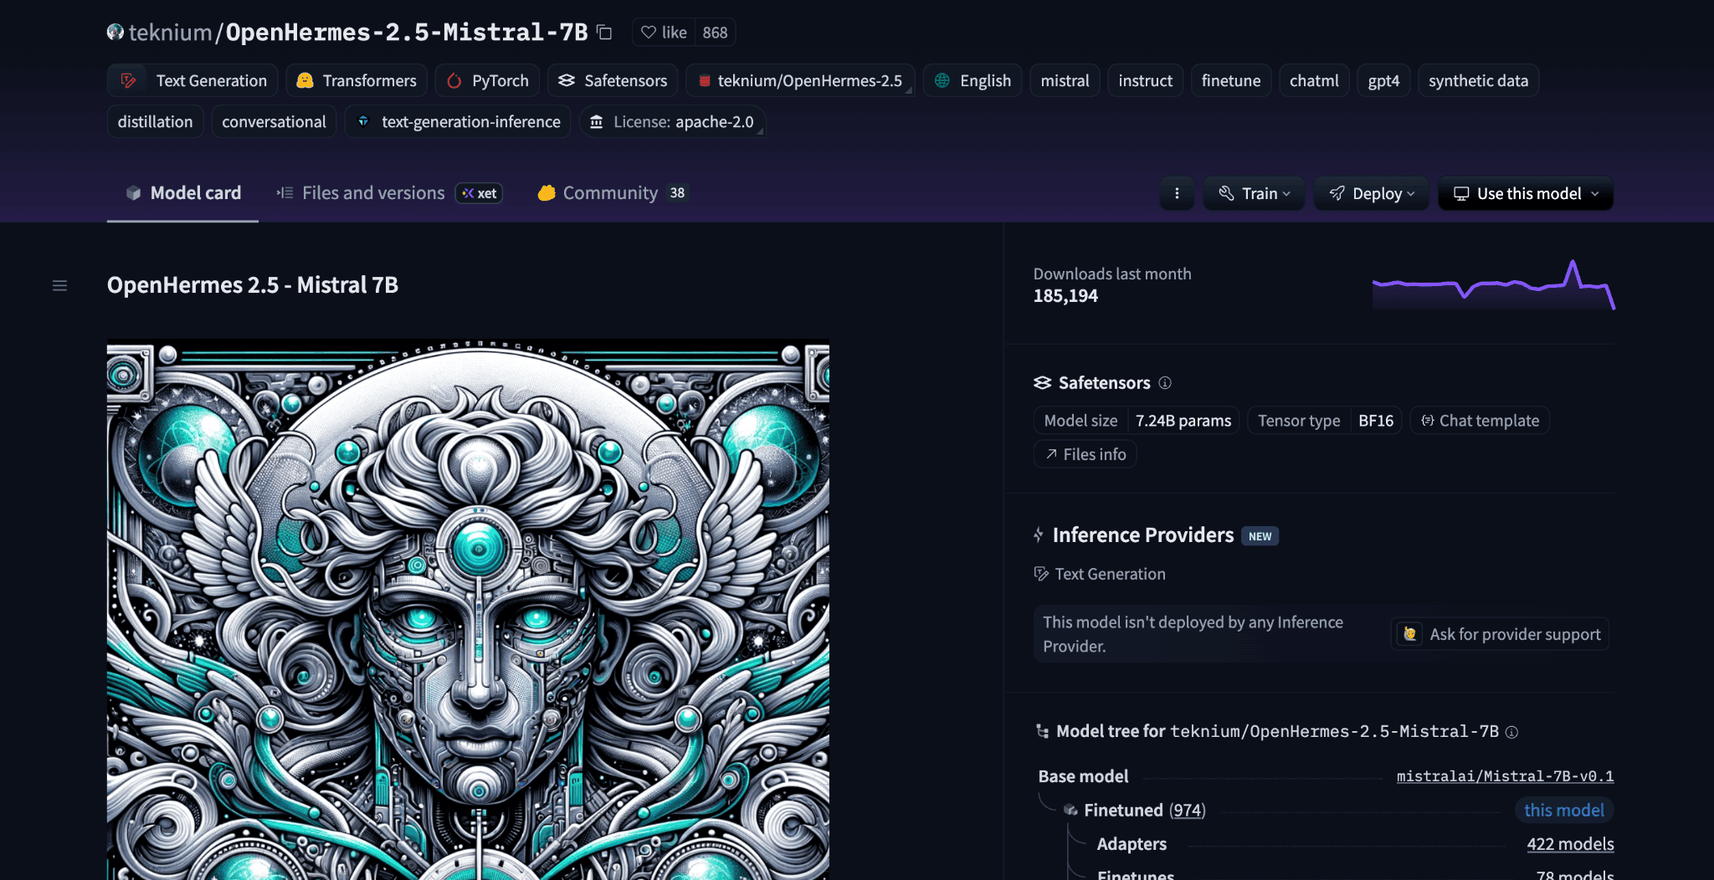Screen dimensions: 1714x880
Task: Select the Text Generation task tag
Action: pos(193,81)
